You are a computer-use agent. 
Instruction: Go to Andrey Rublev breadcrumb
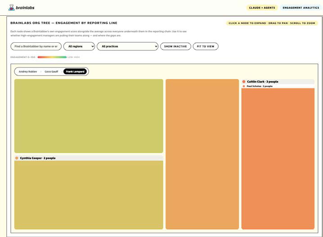[x=28, y=72]
